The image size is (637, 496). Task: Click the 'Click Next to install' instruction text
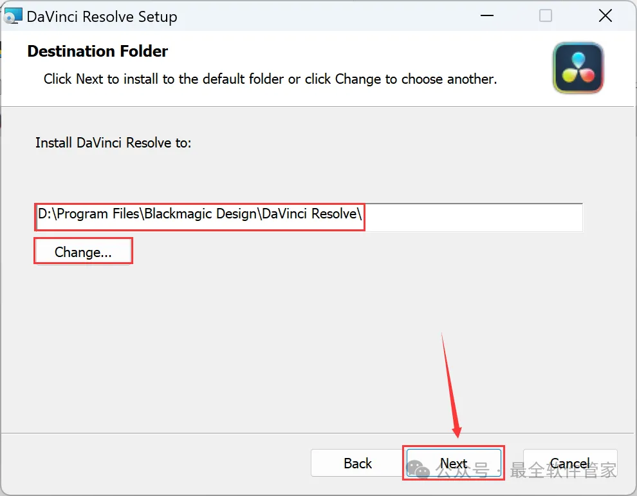pyautogui.click(x=270, y=79)
